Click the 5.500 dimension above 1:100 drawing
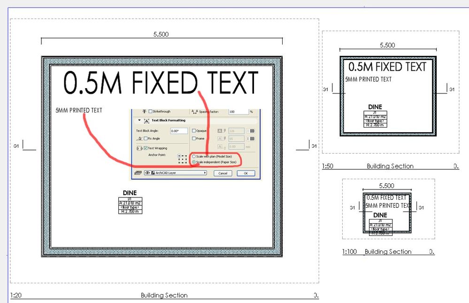 click(386, 186)
